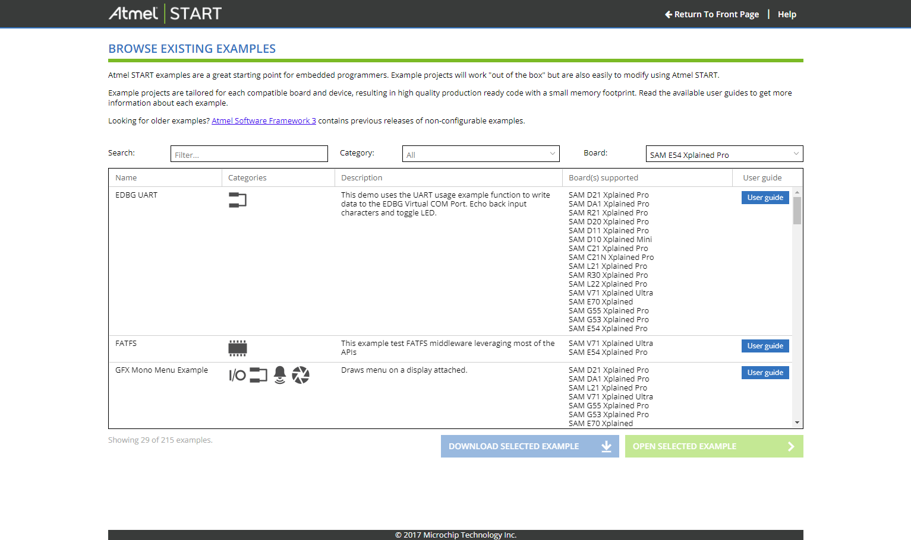Click the Atmel START logo
This screenshot has height=540, width=911.
click(x=165, y=13)
